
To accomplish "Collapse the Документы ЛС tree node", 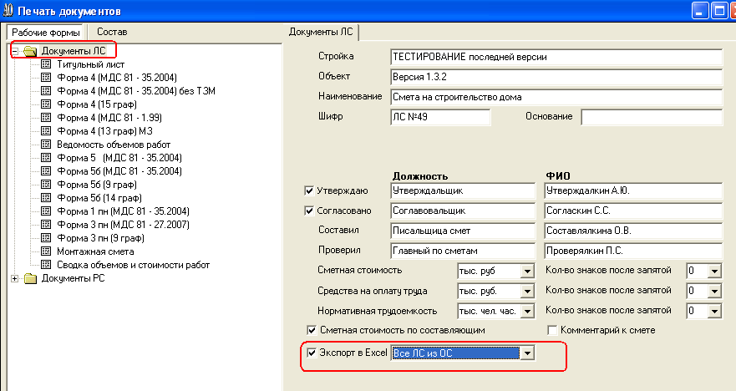I will point(15,51).
